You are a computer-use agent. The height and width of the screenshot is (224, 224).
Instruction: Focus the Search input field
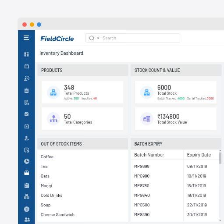[133, 38]
